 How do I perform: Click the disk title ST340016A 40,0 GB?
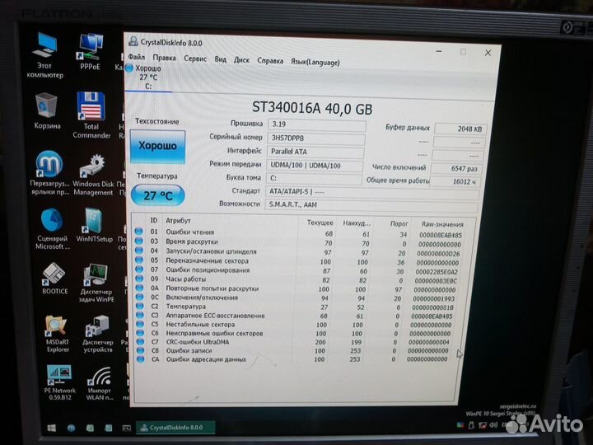[x=312, y=108]
